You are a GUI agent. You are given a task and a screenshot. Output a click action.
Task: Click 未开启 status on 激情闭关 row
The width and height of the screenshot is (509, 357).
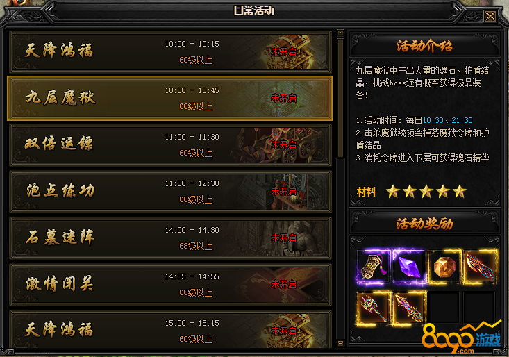click(284, 285)
